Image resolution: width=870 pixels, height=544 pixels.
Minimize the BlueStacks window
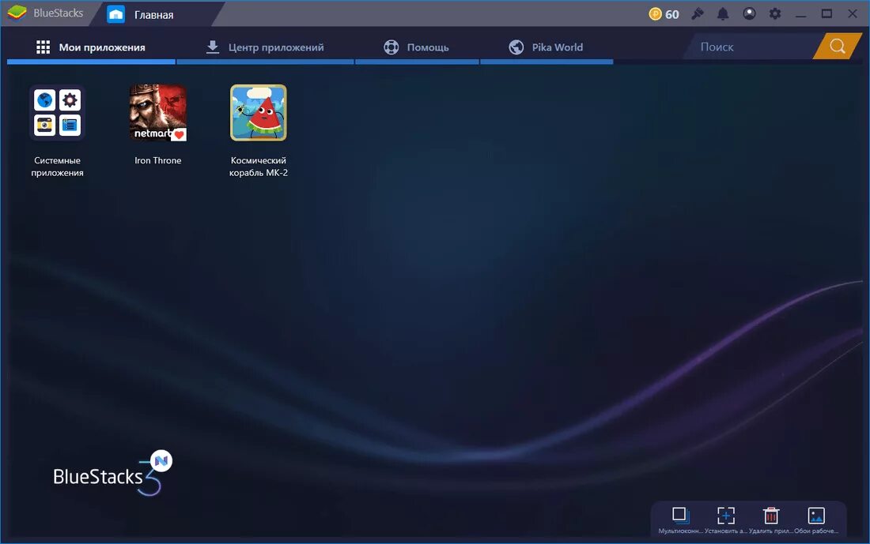coord(800,14)
